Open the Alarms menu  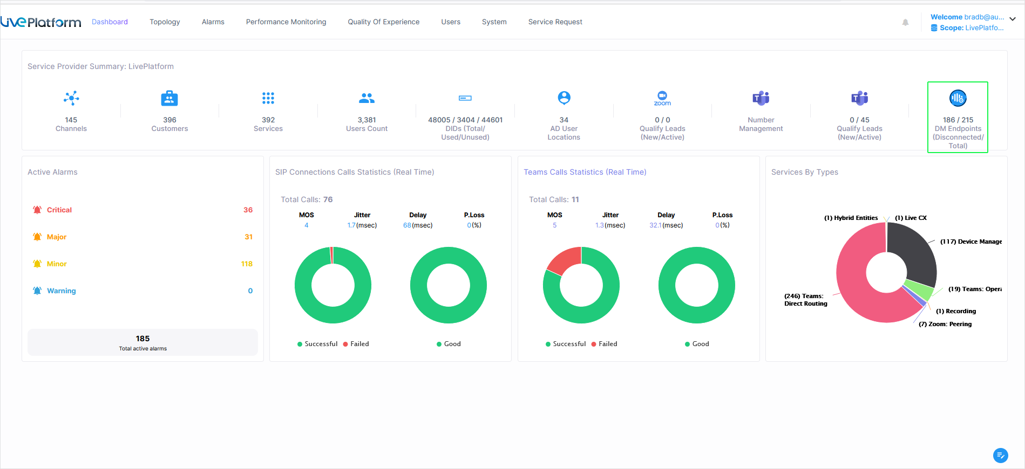click(x=213, y=22)
